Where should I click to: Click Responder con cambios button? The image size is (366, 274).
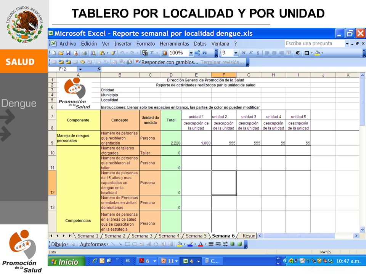tap(167, 62)
